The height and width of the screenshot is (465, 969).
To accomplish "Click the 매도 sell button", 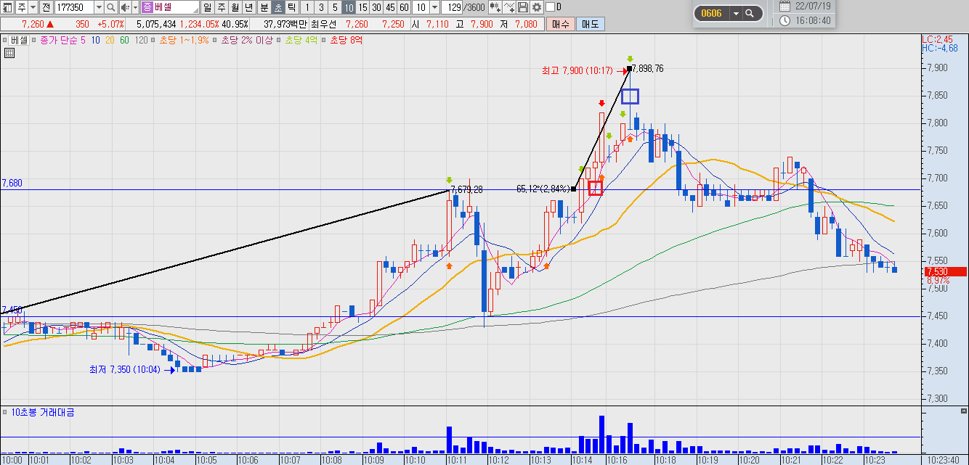I will [x=590, y=24].
